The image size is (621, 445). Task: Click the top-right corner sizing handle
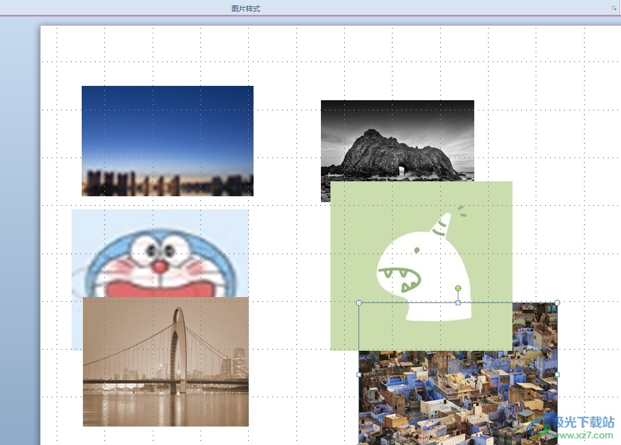pos(557,303)
